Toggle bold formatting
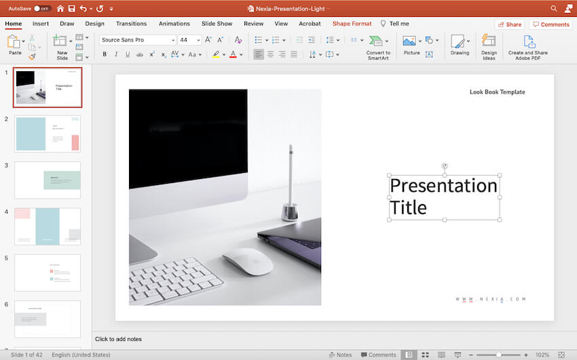Screen dimensions: 577x360 [105, 54]
